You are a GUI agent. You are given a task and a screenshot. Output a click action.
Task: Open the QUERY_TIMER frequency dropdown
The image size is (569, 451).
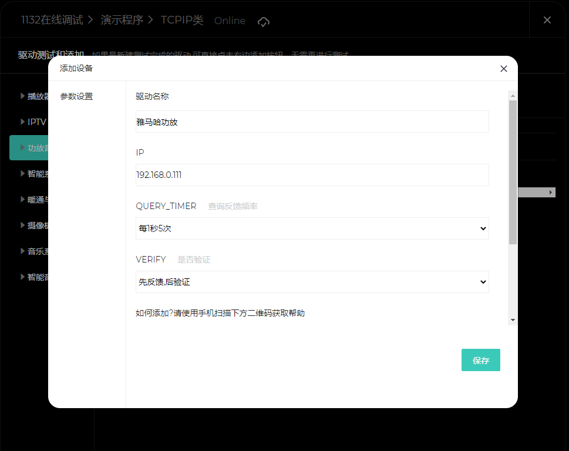click(312, 228)
